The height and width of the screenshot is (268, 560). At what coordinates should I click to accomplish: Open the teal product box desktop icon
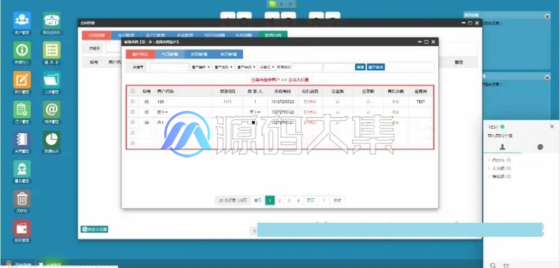52,20
